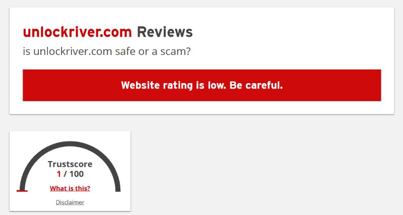The image size is (403, 215).
Task: Click the red marker on the trust gauge
Action: click(x=22, y=191)
